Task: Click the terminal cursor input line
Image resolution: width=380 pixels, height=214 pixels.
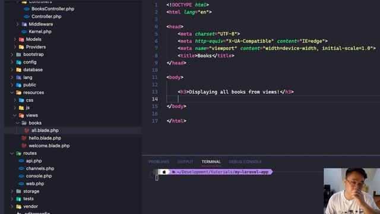Action: point(157,178)
